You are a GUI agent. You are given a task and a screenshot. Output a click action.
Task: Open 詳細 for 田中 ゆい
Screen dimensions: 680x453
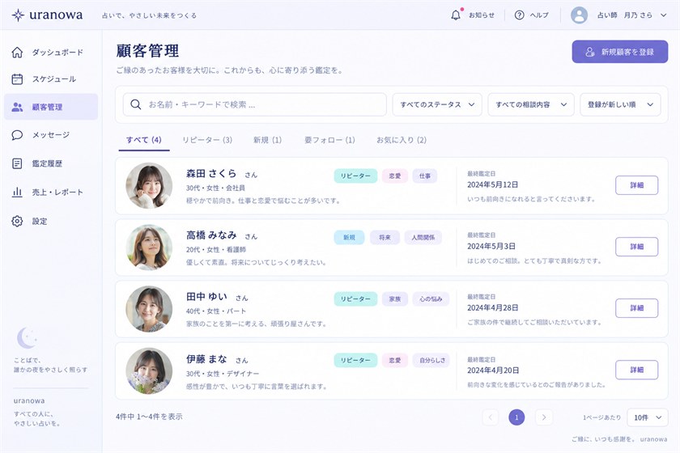click(636, 308)
